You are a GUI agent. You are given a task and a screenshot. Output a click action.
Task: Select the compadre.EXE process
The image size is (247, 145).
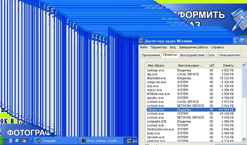point(191,121)
